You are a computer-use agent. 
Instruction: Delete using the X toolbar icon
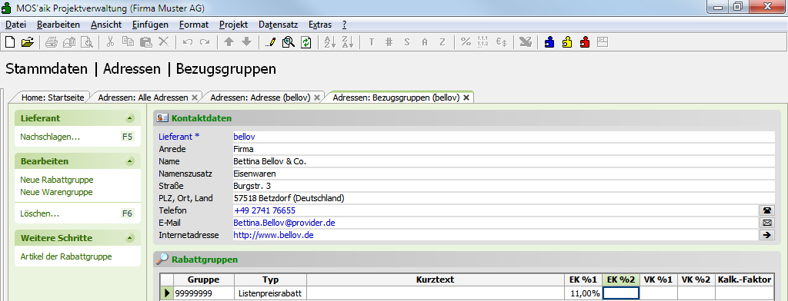163,42
